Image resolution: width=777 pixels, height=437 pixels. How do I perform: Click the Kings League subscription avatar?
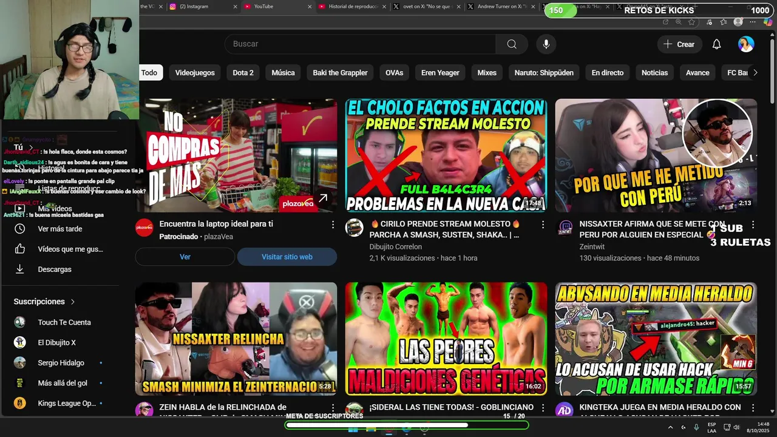click(x=20, y=403)
